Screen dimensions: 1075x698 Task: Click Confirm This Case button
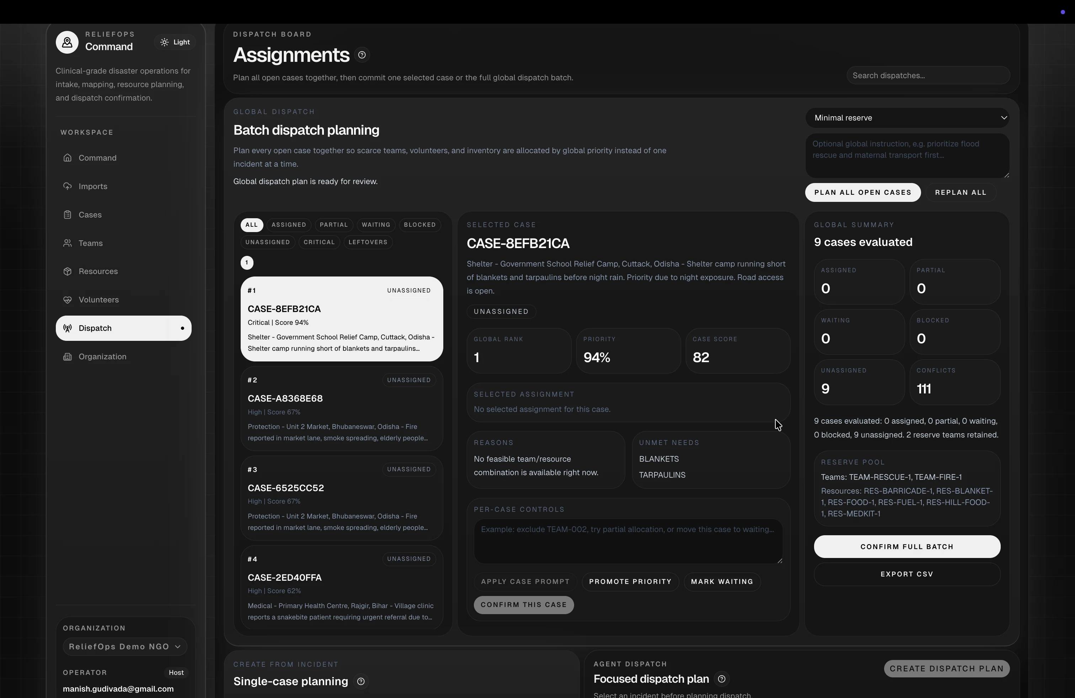pyautogui.click(x=524, y=605)
